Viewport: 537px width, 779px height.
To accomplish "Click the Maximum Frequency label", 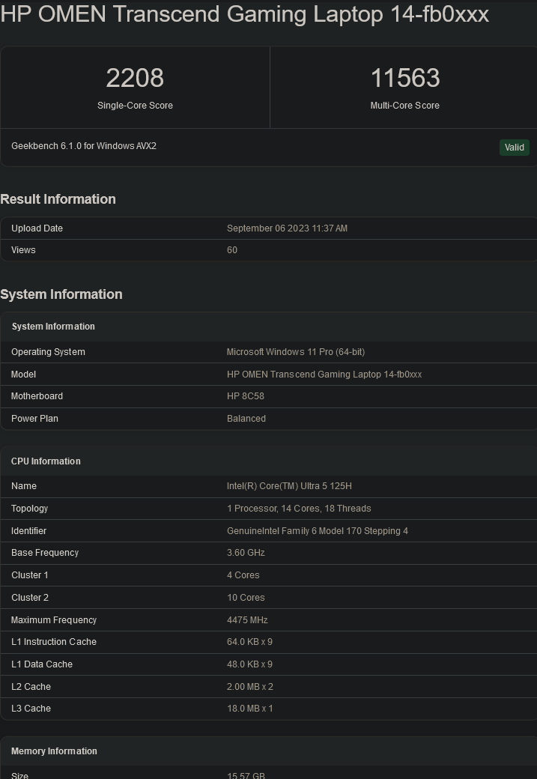I will click(54, 620).
